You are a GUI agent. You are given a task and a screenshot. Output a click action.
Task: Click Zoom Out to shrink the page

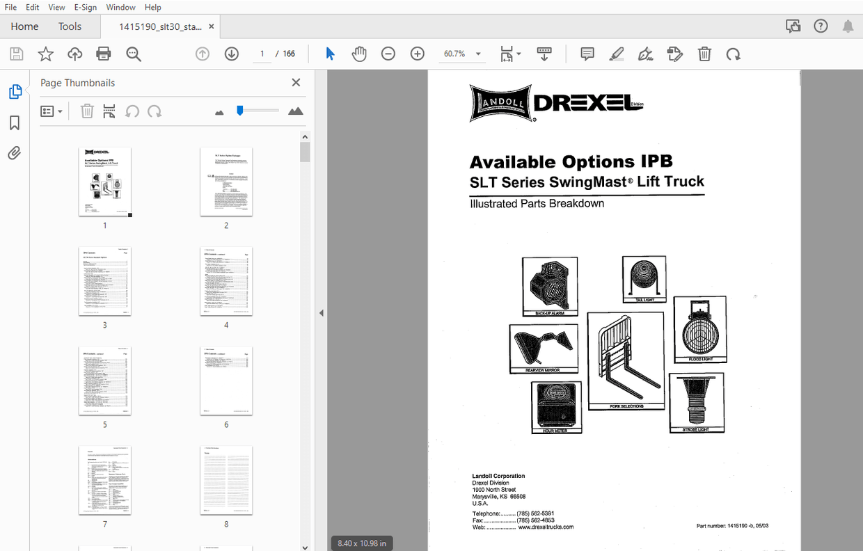pyautogui.click(x=388, y=54)
